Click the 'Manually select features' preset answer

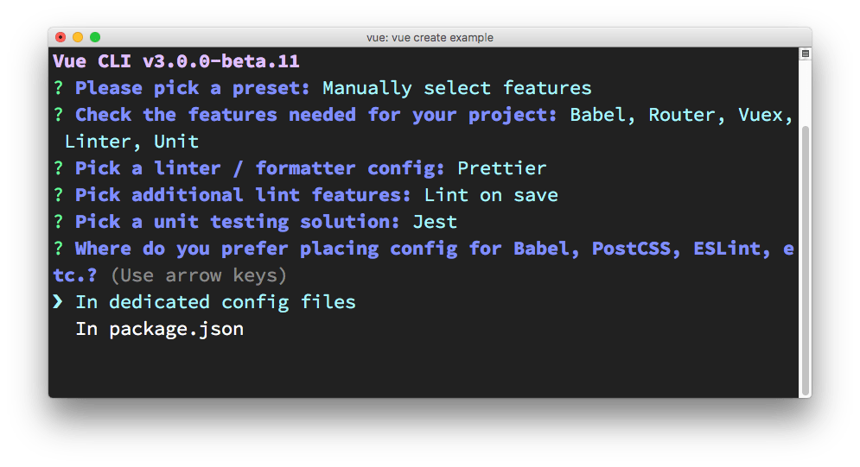point(456,88)
